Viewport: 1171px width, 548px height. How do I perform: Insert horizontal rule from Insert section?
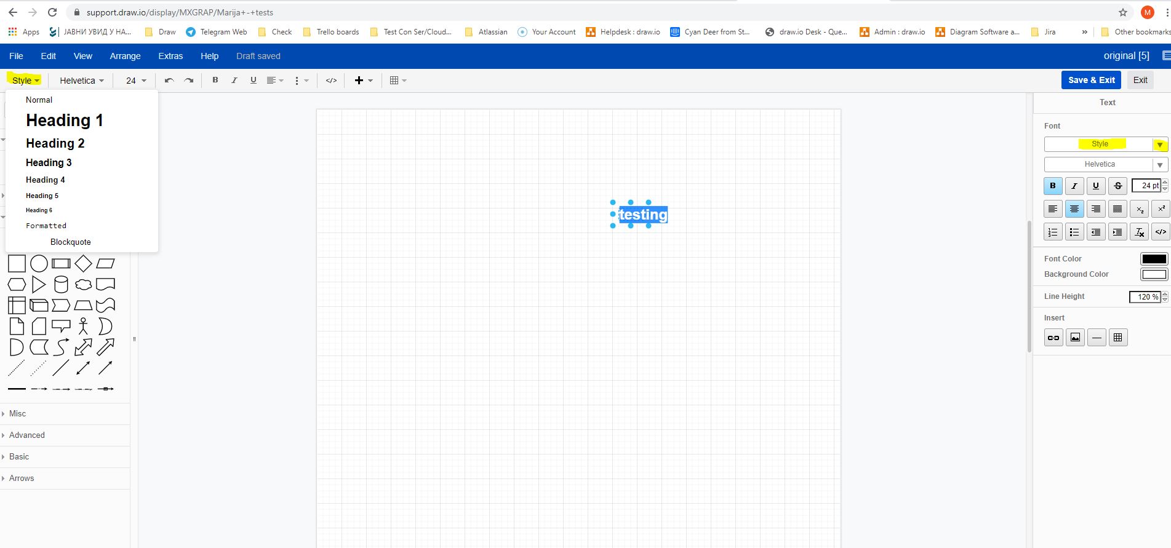pyautogui.click(x=1097, y=338)
